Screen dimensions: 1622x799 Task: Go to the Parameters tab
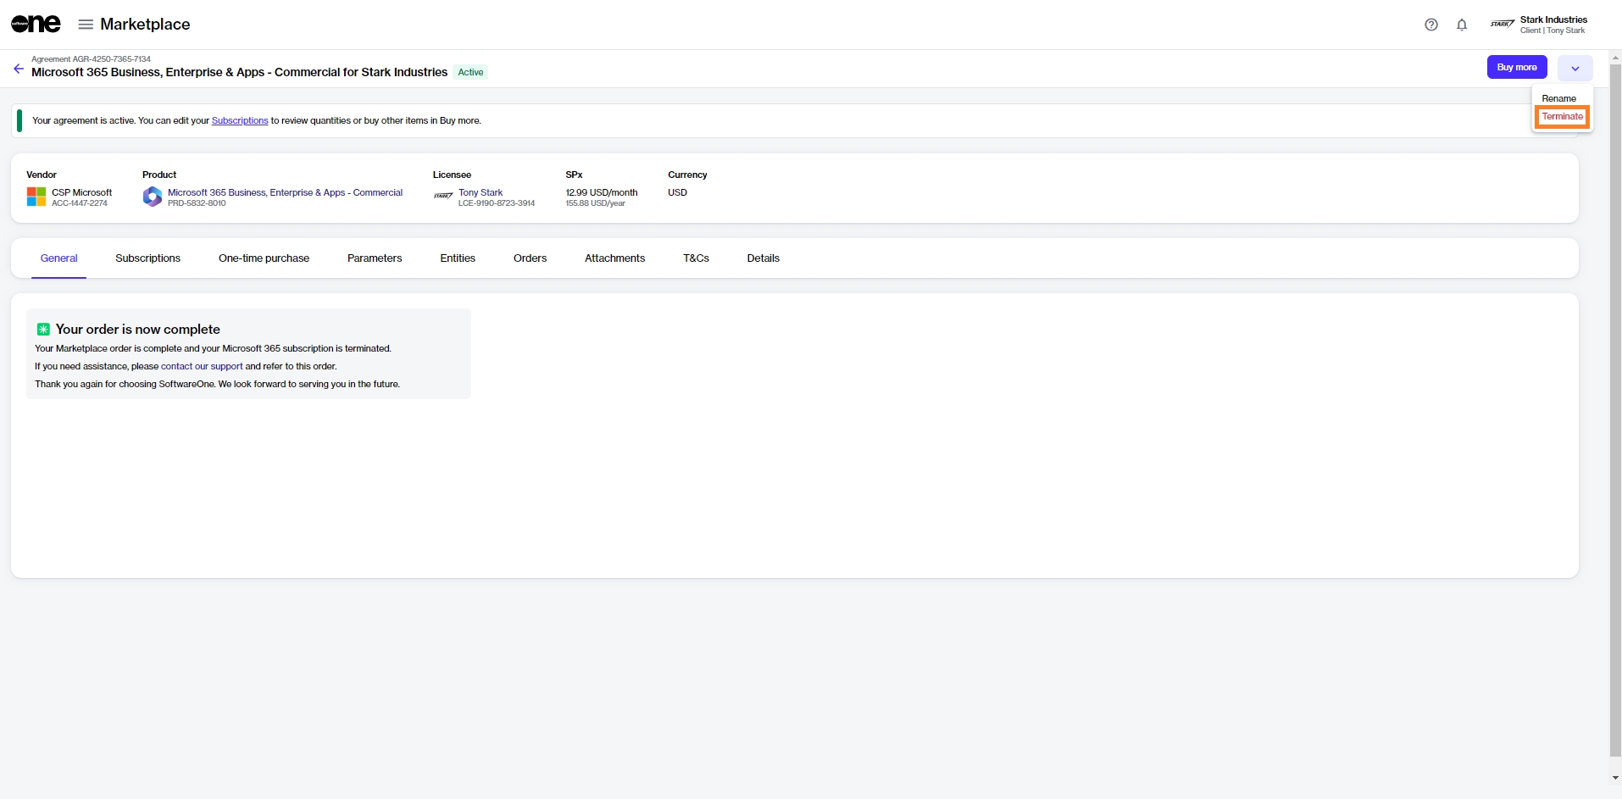(375, 258)
